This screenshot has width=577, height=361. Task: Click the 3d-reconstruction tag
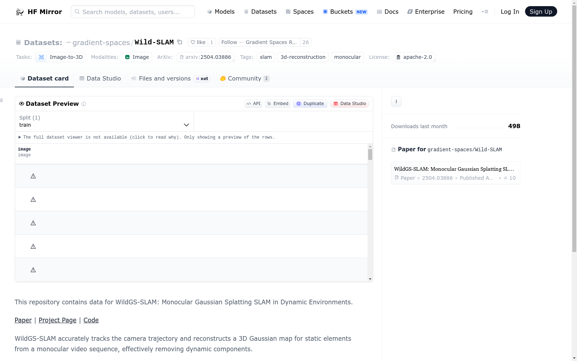click(303, 57)
